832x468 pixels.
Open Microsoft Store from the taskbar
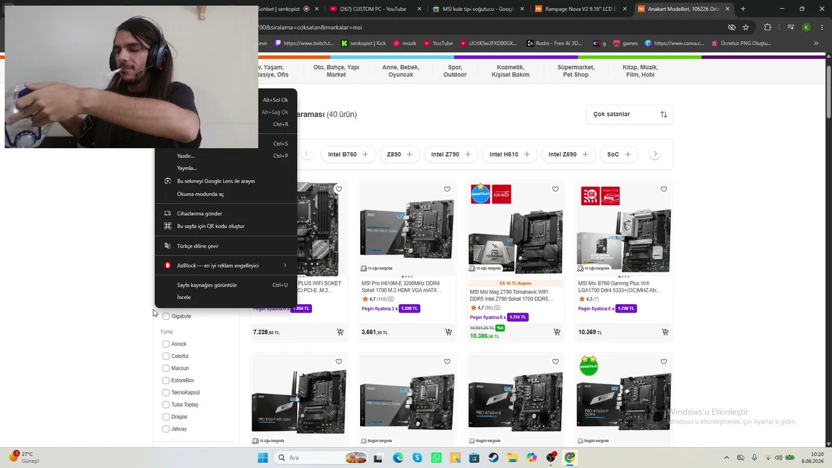474,458
